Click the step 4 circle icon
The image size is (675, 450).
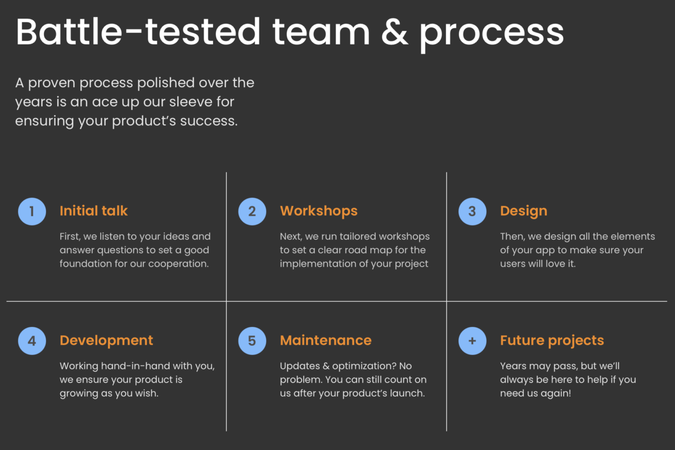[x=32, y=341]
